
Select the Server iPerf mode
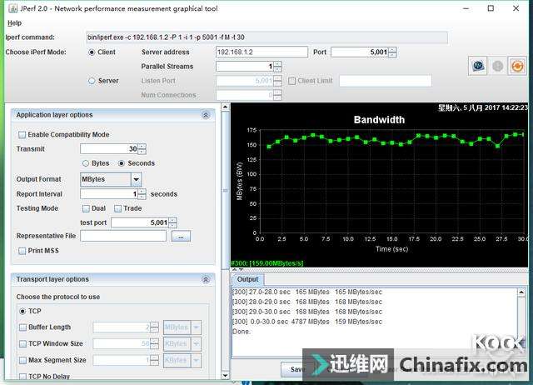92,81
